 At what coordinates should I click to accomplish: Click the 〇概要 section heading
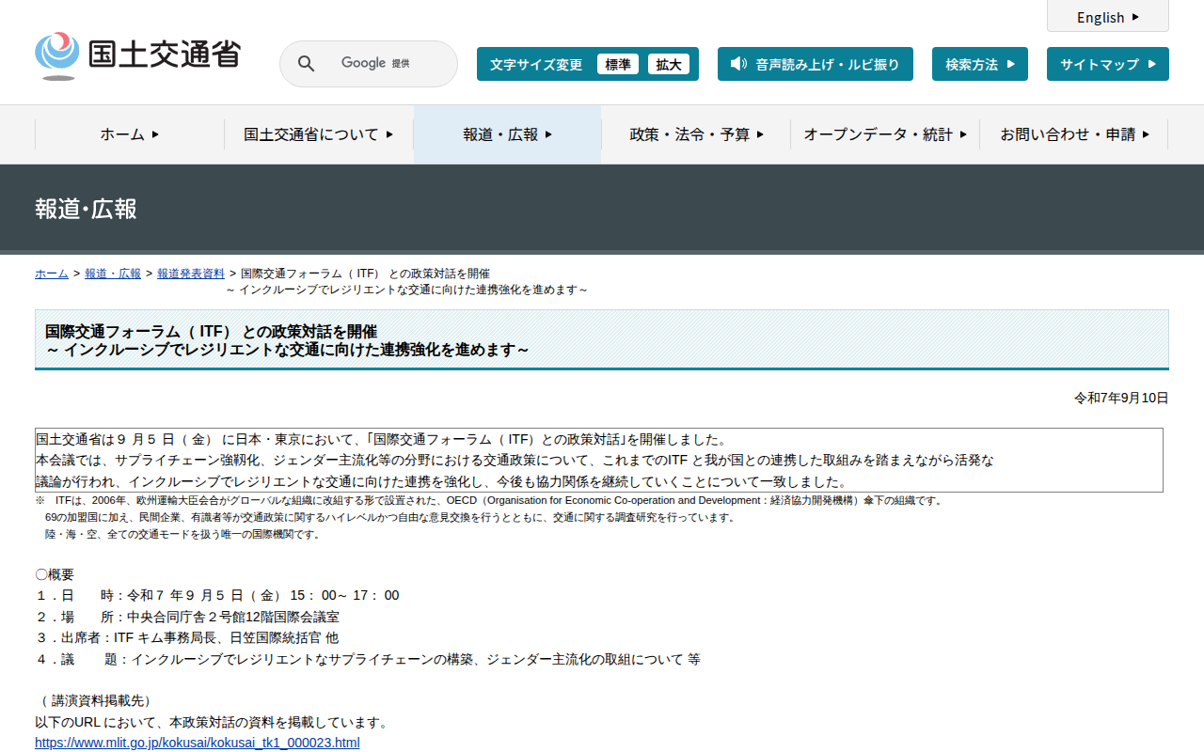pos(55,574)
